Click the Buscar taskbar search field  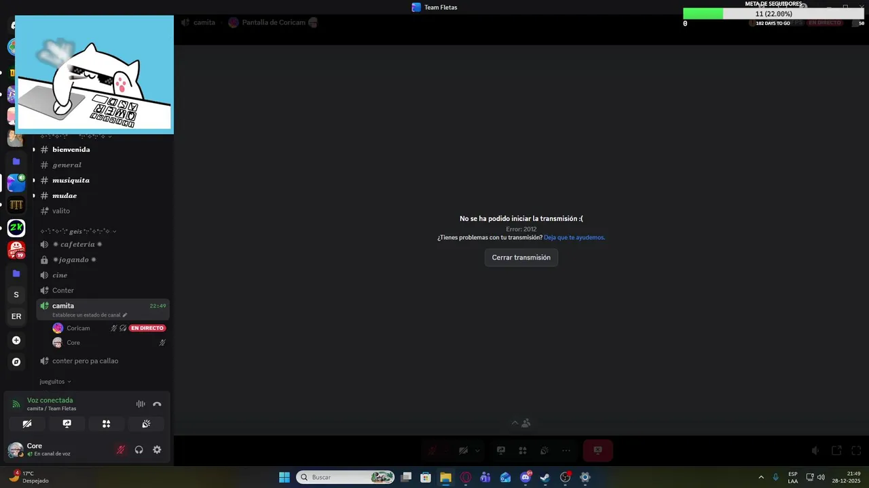346,477
